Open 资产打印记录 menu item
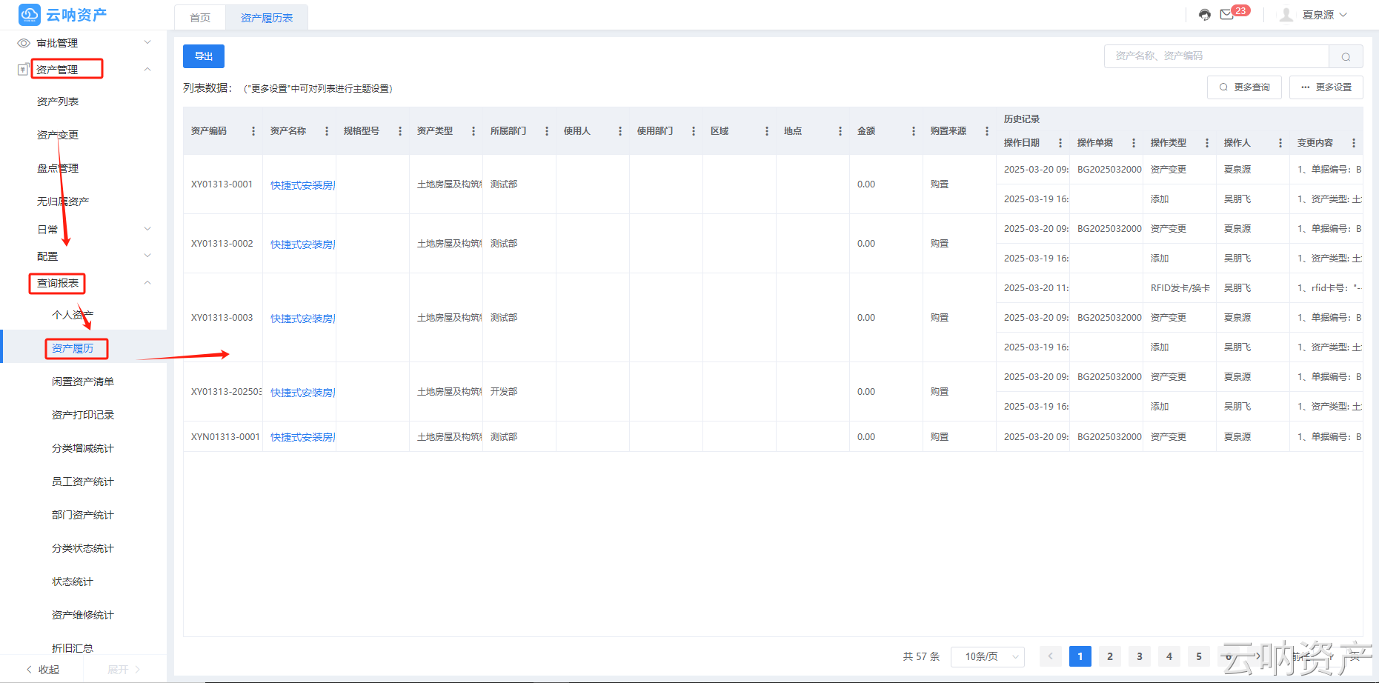Viewport: 1379px width, 683px height. point(83,415)
